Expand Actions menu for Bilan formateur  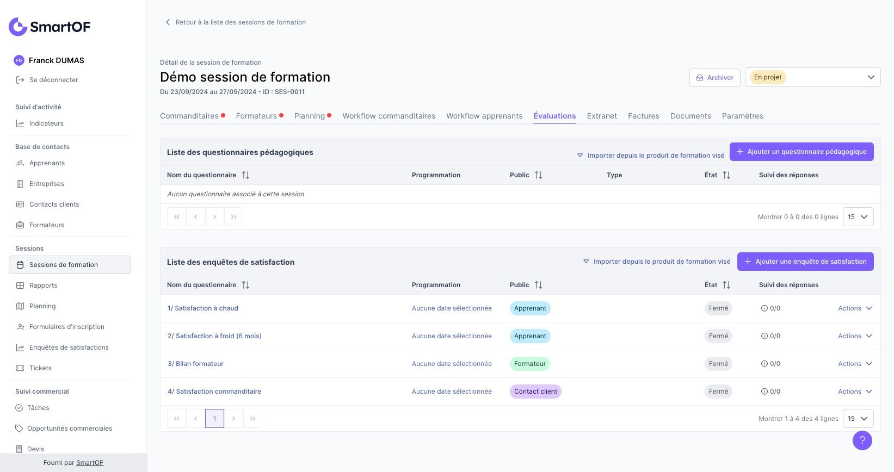coord(855,364)
